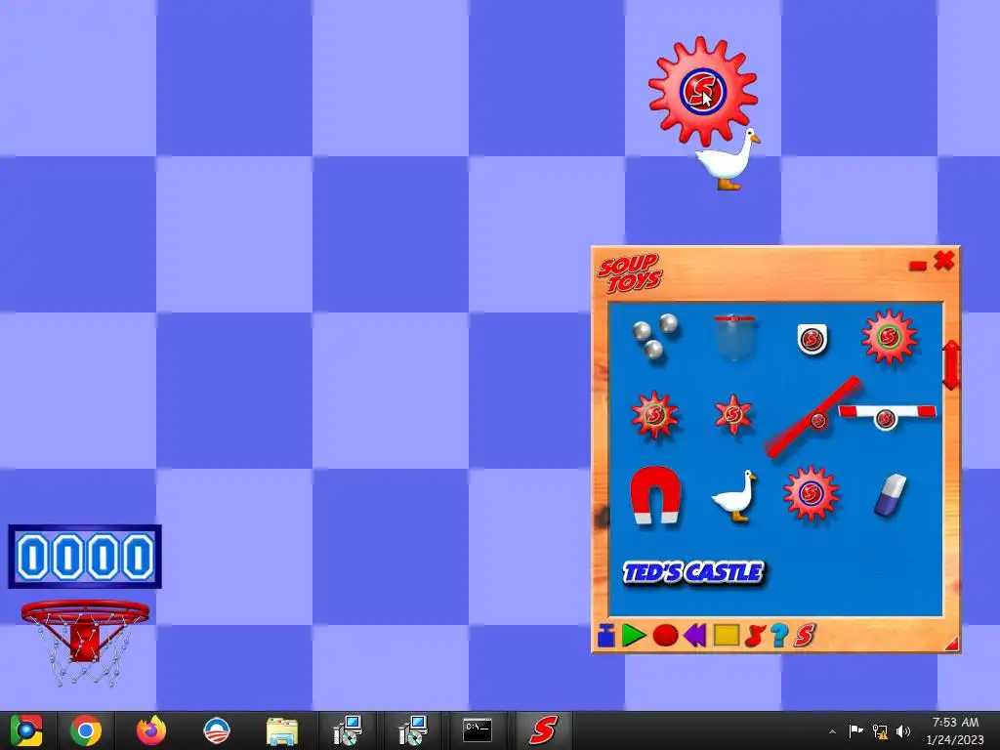Click the 0000 scoreboard counter
Viewport: 1000px width, 750px height.
pos(85,557)
